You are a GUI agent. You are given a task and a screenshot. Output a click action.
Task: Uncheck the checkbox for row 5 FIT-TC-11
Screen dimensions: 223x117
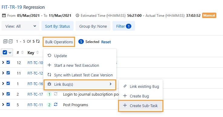[8, 104]
